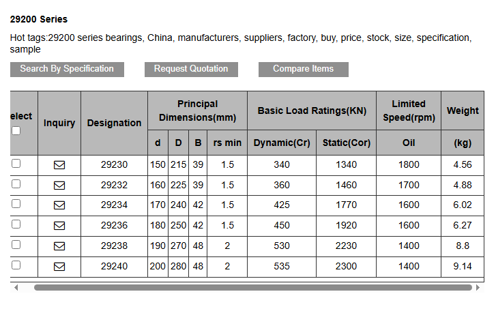The height and width of the screenshot is (309, 496).
Task: Click static load value 2300
Action: pyautogui.click(x=347, y=266)
